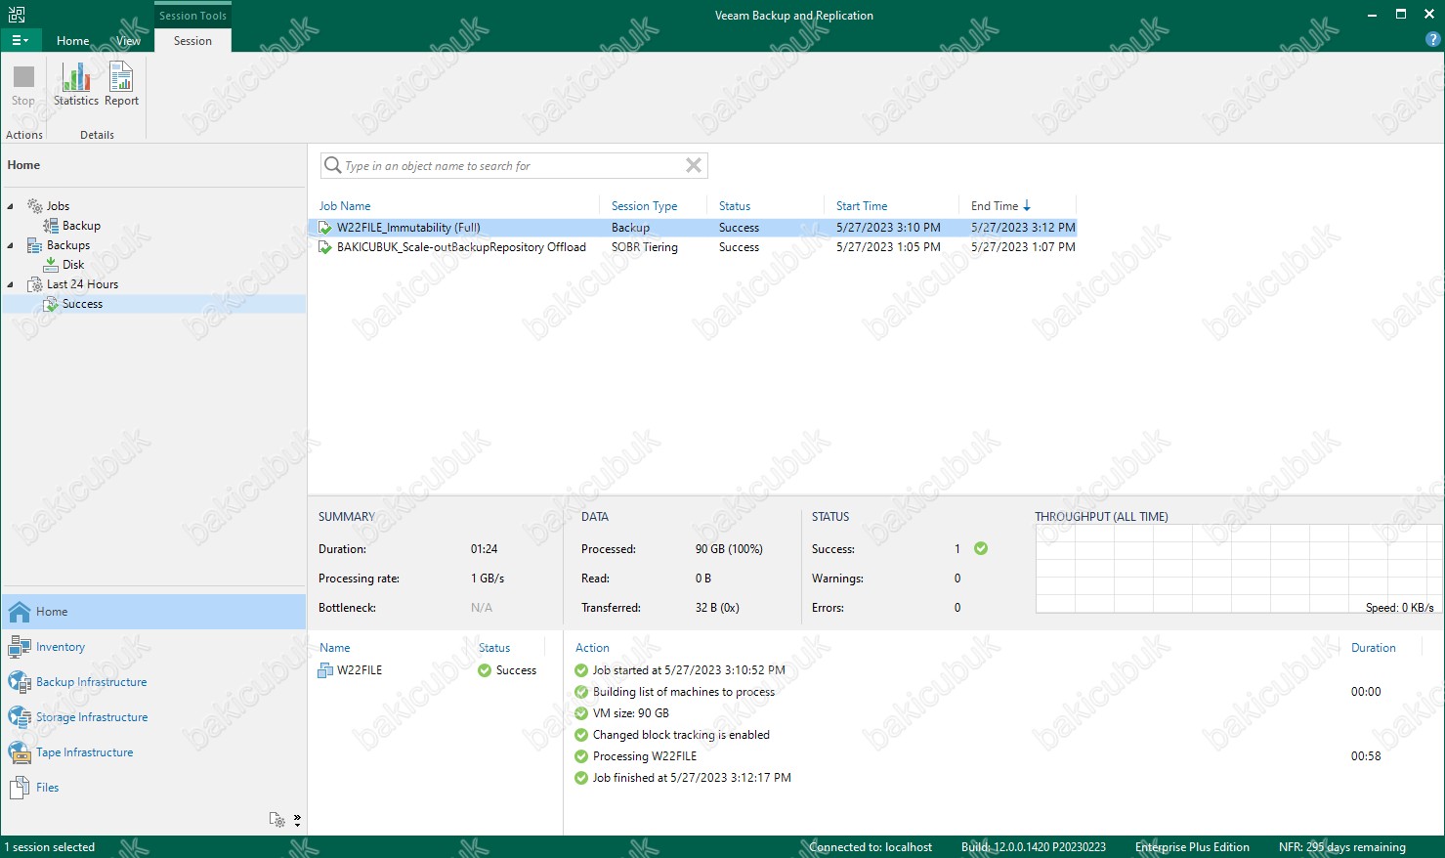Image resolution: width=1445 pixels, height=858 pixels.
Task: Click the 5/27/2023 3:10 PM start time cell
Action: pyautogui.click(x=888, y=228)
